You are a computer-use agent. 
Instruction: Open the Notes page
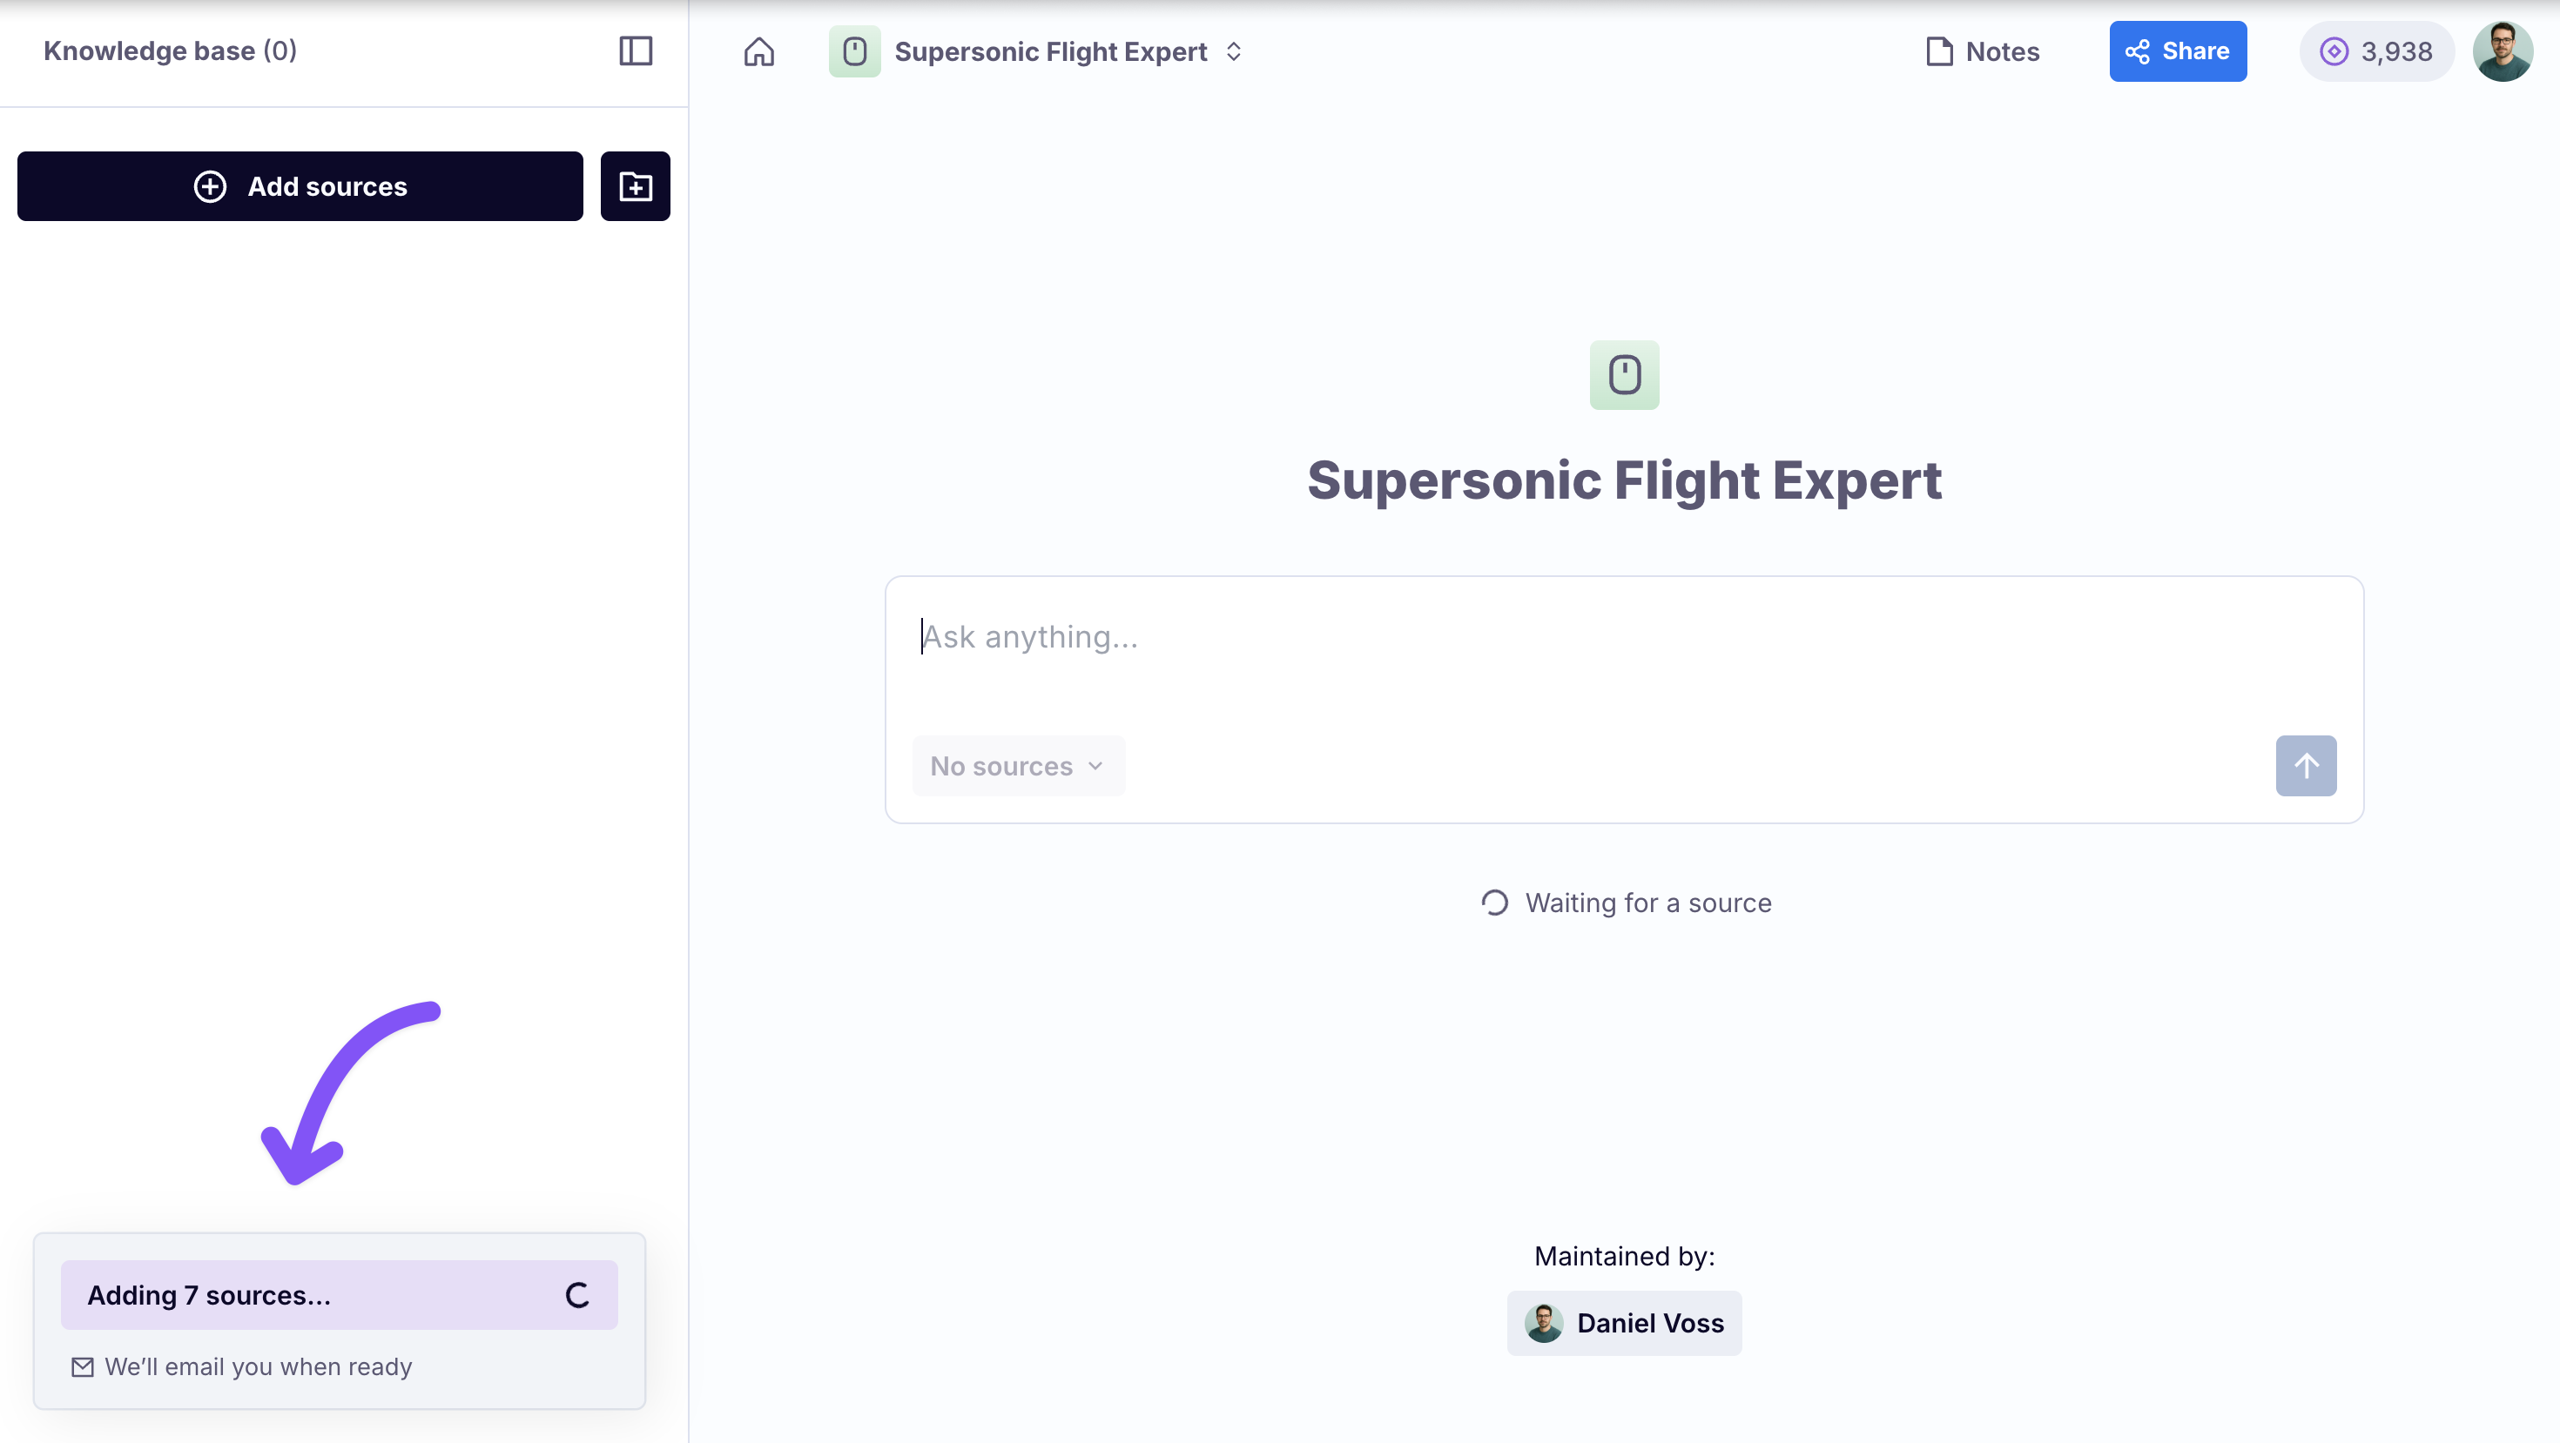point(1982,50)
